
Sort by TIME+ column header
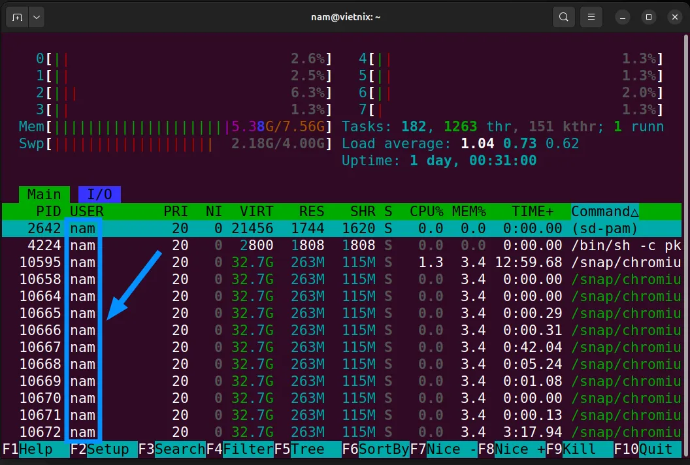pyautogui.click(x=533, y=212)
